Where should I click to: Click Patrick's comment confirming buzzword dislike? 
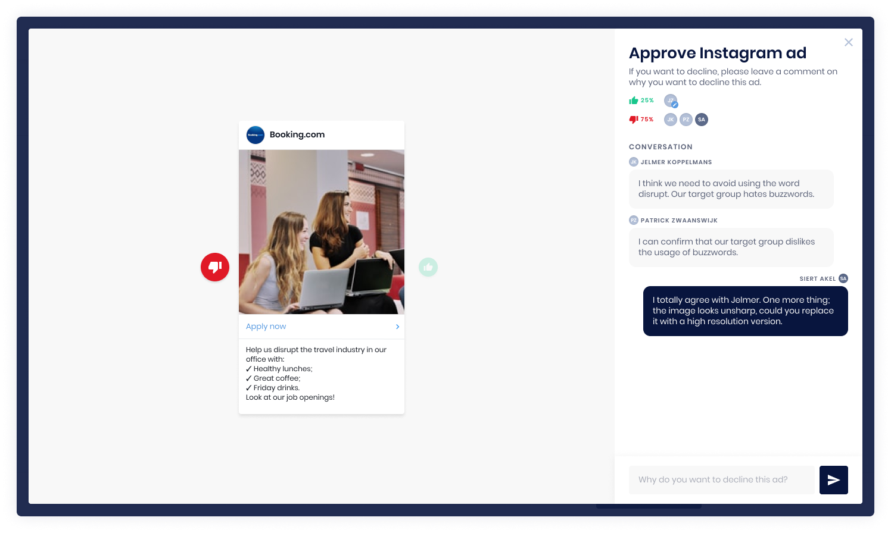[x=731, y=247]
